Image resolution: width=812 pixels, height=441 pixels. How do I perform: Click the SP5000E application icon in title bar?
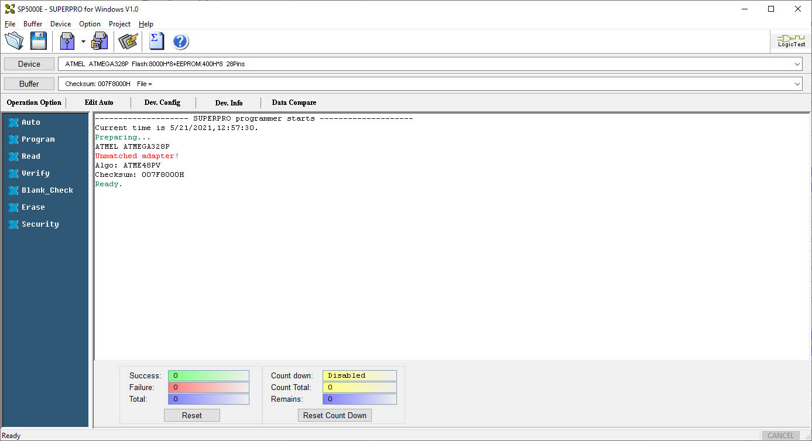pos(9,9)
